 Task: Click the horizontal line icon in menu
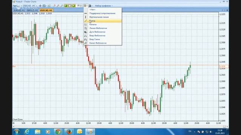pos(86,13)
